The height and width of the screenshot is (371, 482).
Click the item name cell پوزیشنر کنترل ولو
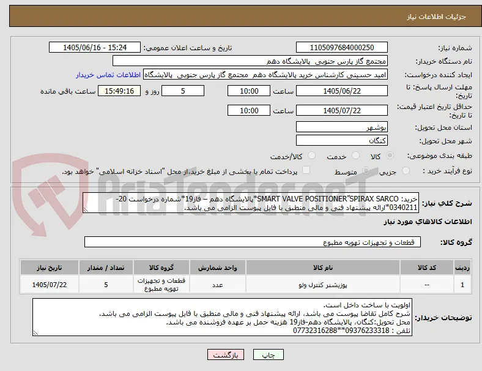tap(323, 285)
